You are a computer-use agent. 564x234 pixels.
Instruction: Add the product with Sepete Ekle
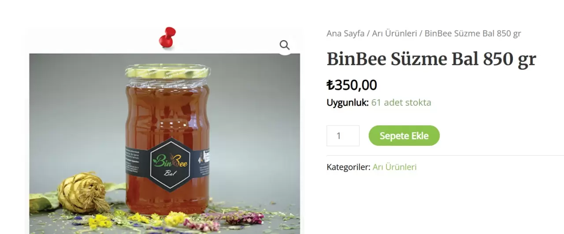tap(404, 136)
